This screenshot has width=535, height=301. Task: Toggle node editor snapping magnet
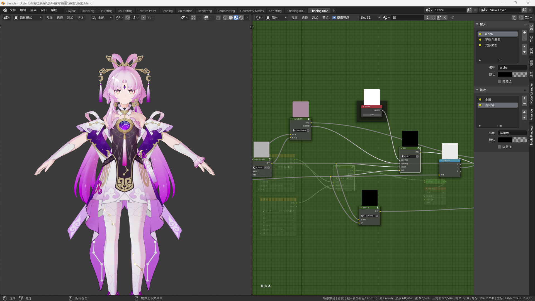pyautogui.click(x=521, y=18)
